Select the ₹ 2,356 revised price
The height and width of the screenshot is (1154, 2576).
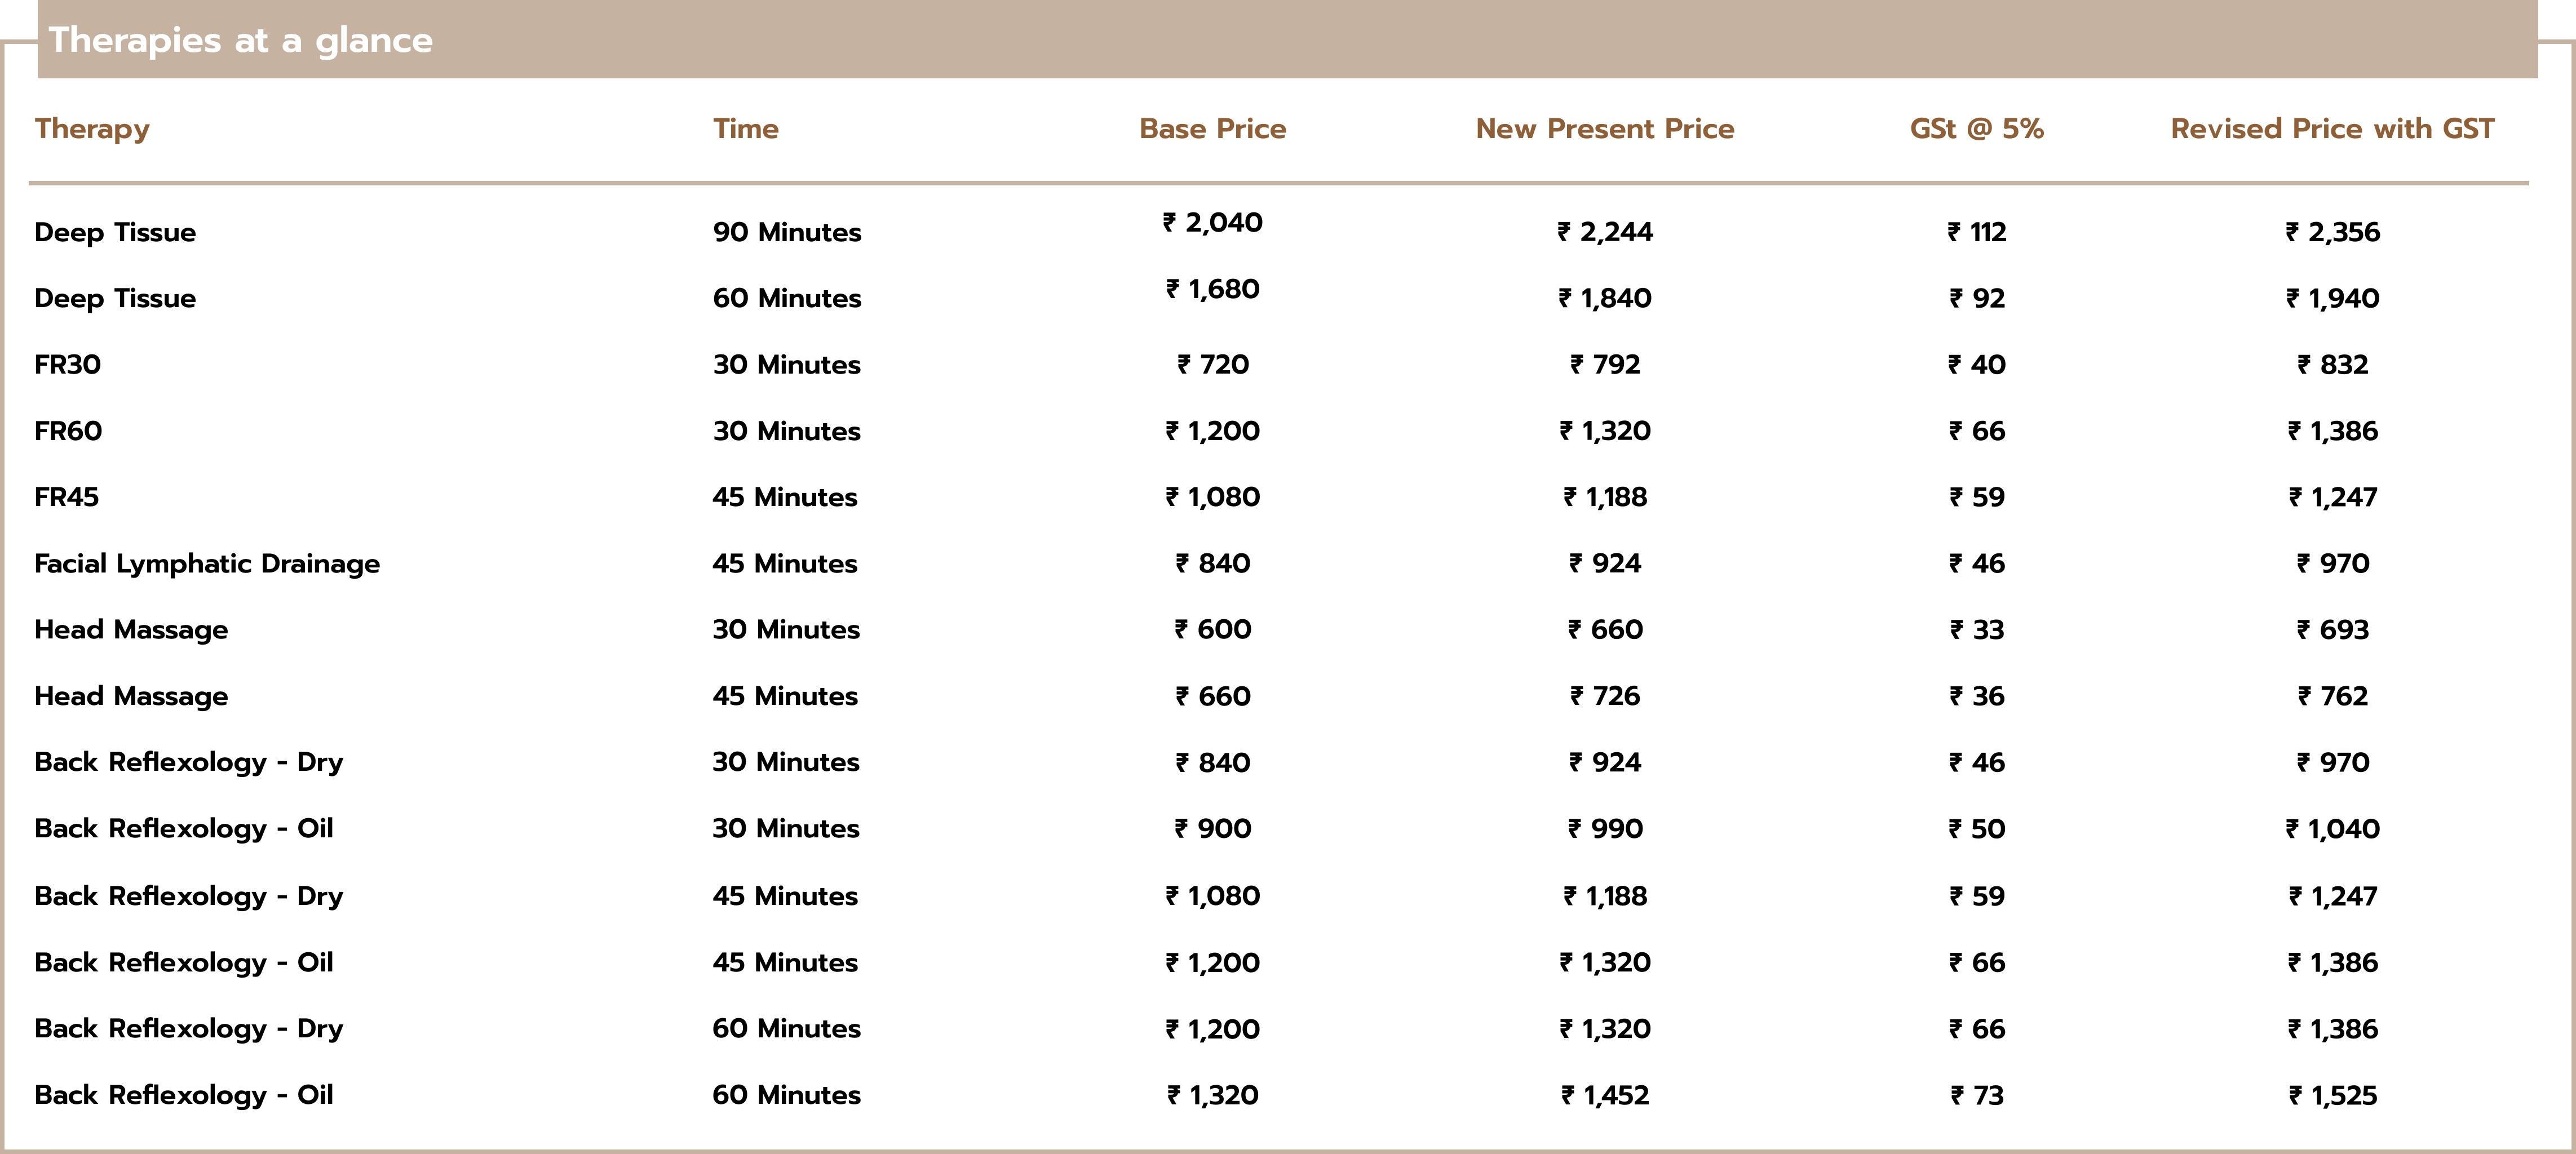tap(2332, 232)
